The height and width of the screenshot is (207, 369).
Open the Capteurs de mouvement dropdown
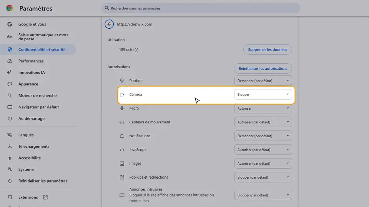tap(263, 122)
